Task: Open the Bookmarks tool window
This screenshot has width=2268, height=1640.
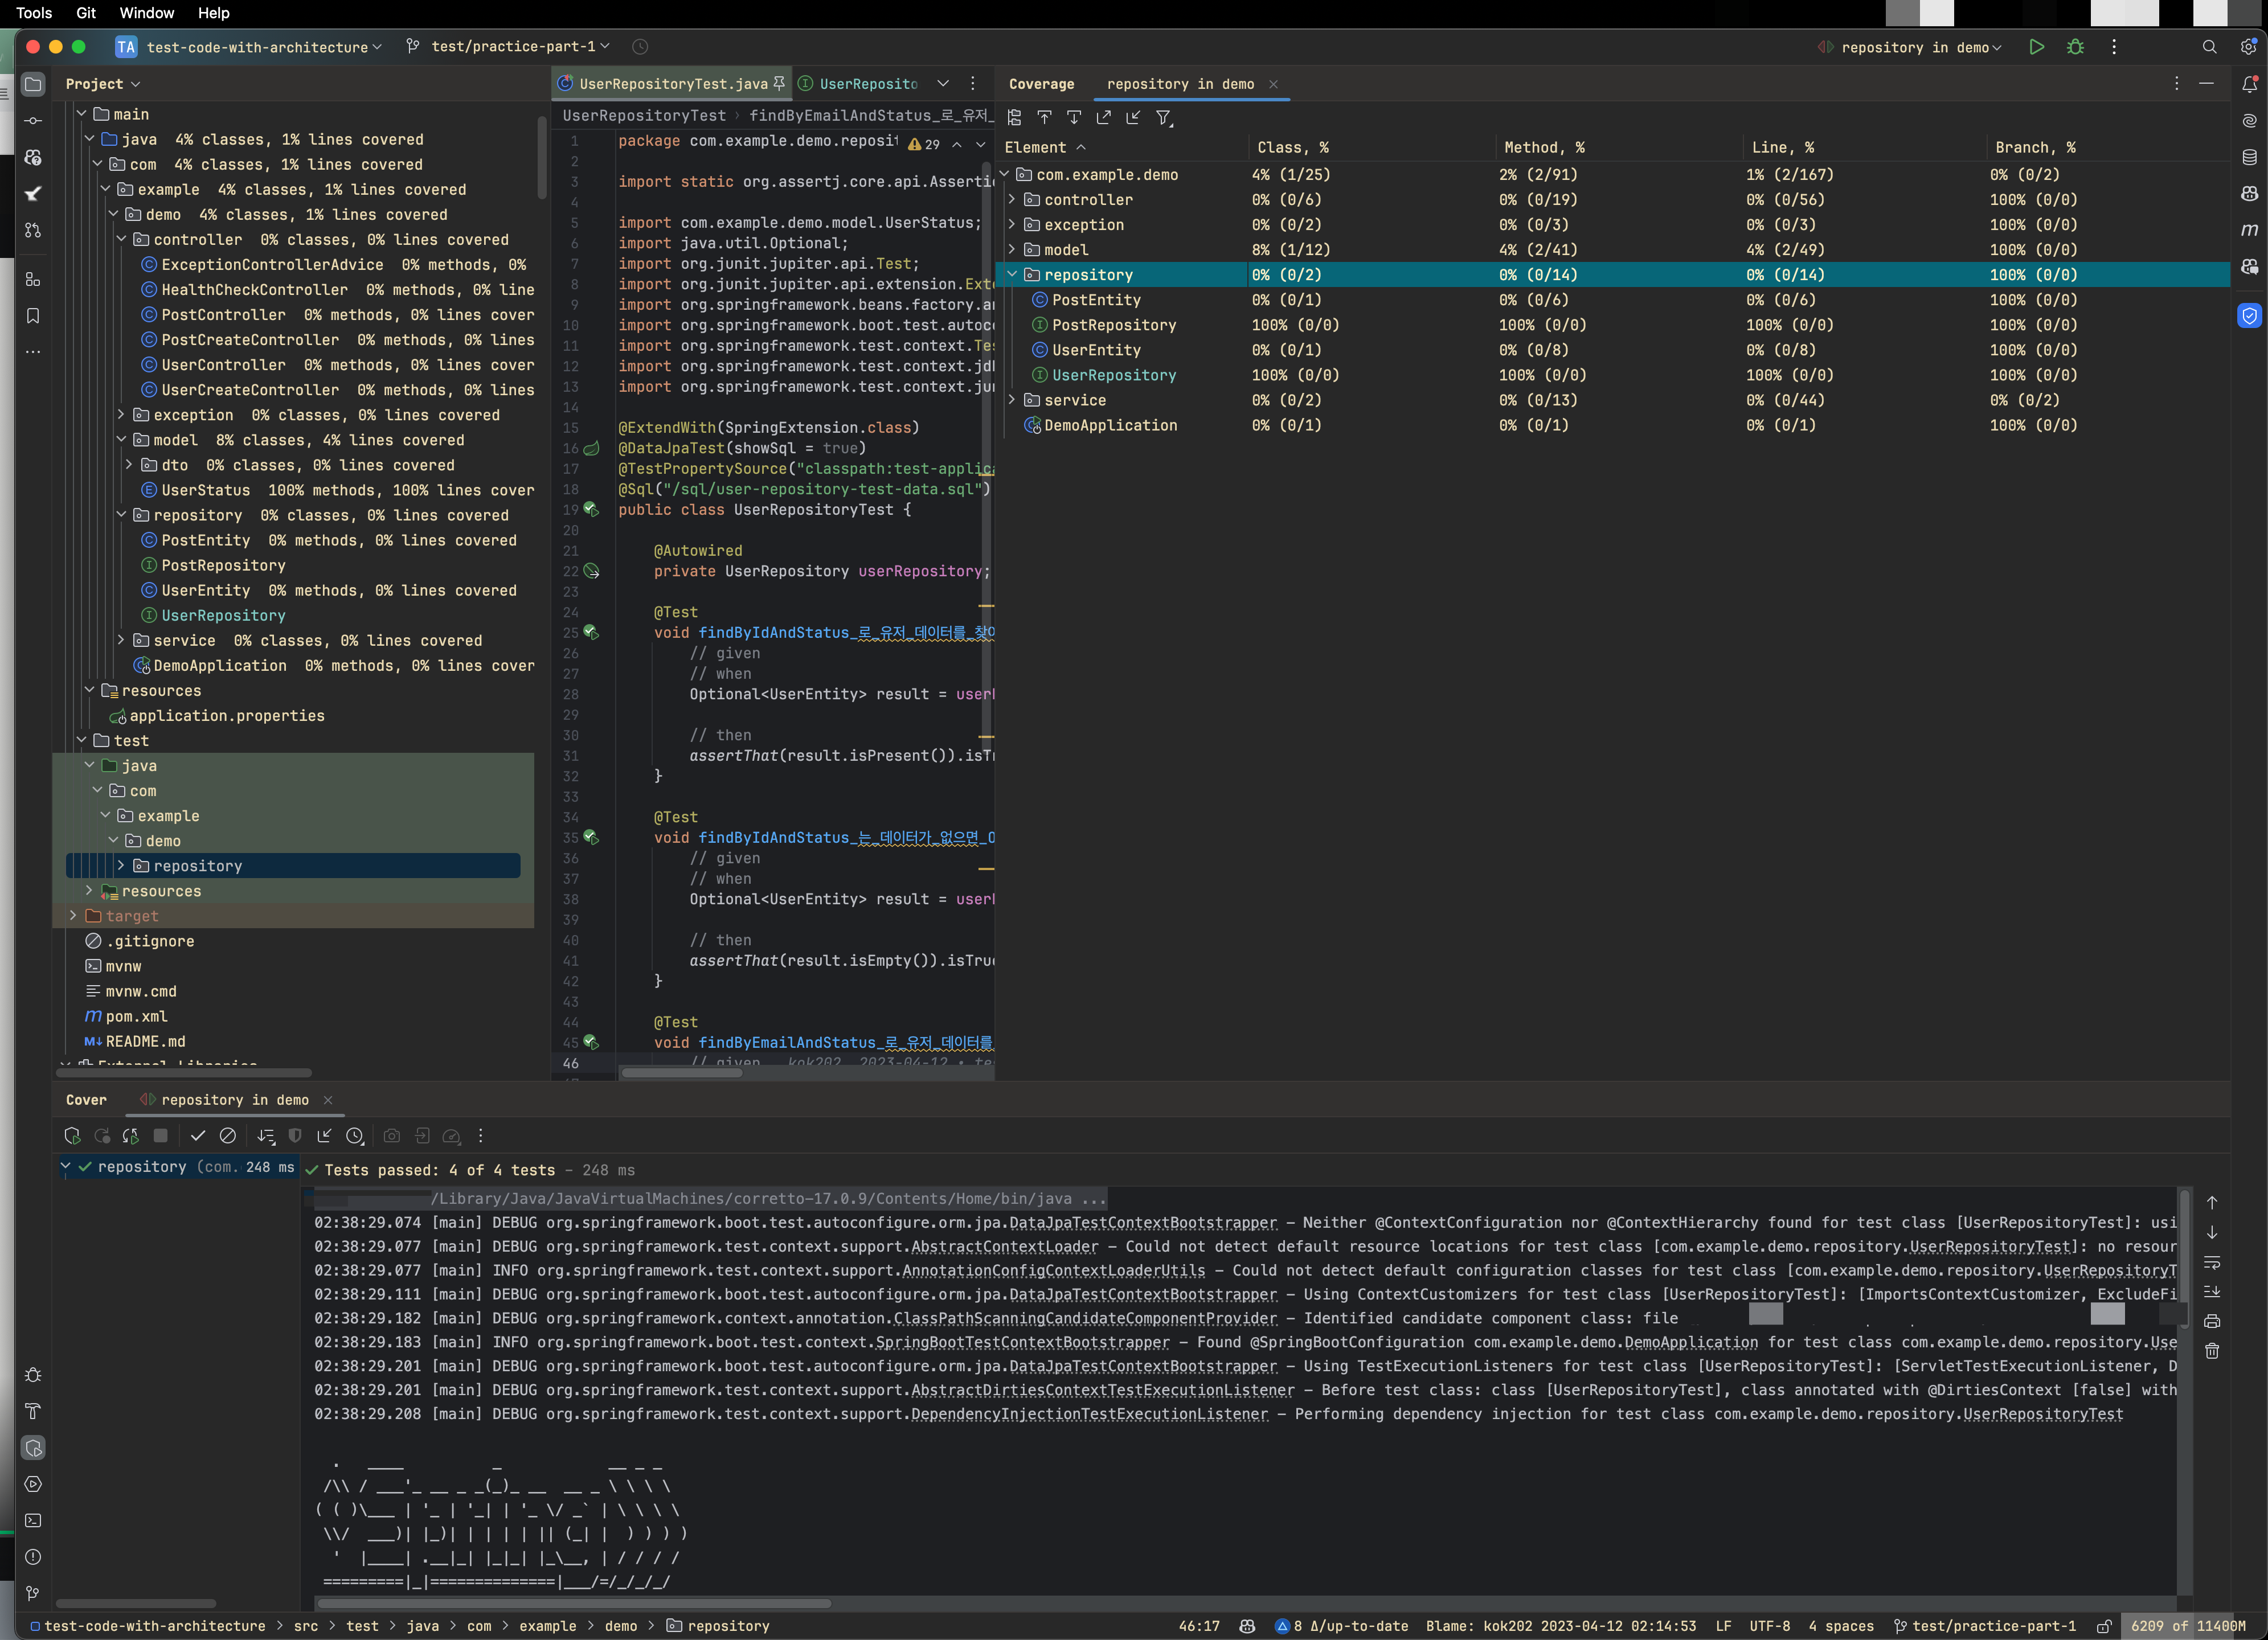Action: (x=33, y=316)
